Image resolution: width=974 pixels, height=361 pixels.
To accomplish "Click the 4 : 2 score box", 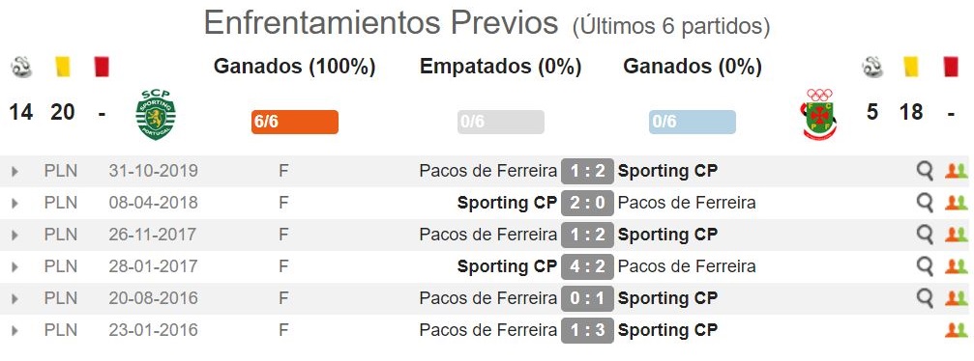I will click(587, 266).
